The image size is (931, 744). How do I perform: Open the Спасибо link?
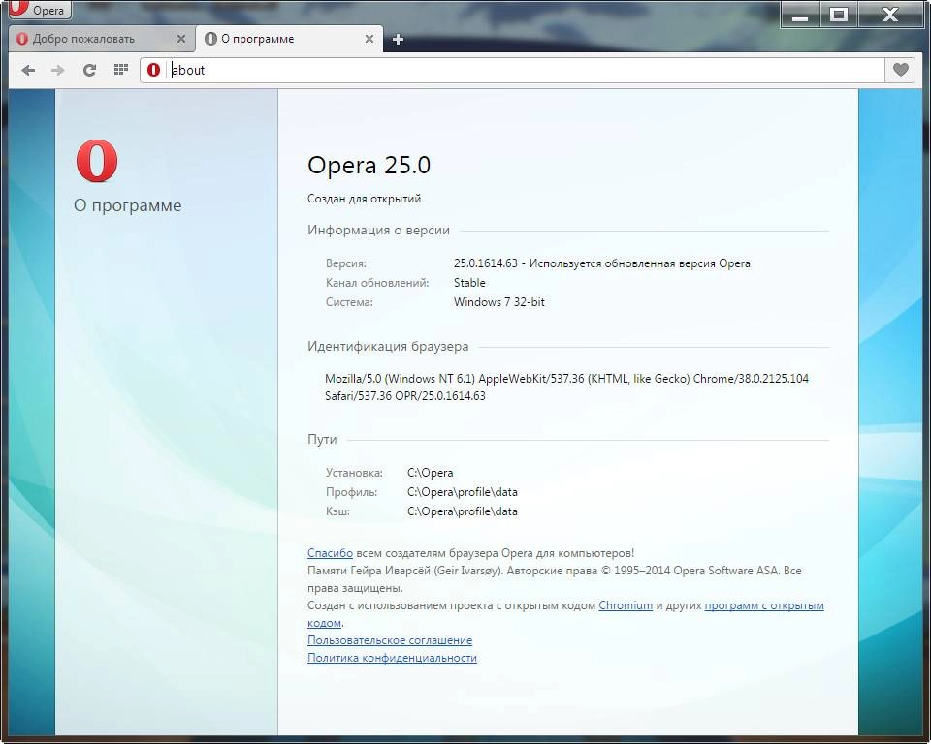coord(330,553)
